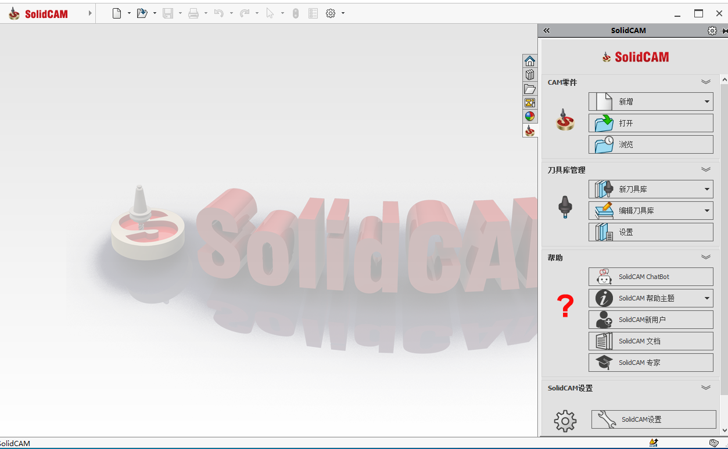
Task: Click the 浏览 button
Action: click(x=651, y=144)
